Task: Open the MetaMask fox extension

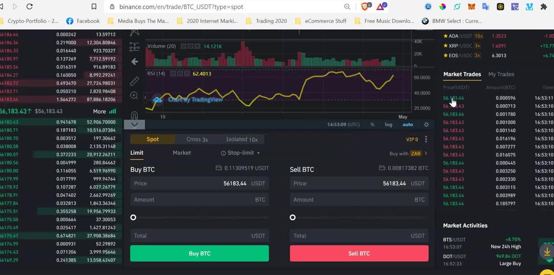Action: [x=471, y=6]
